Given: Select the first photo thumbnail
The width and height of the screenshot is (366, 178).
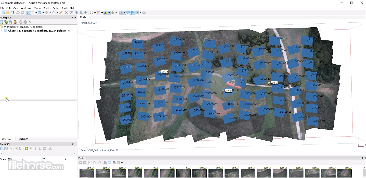Looking at the screenshot, I should [x=87, y=173].
